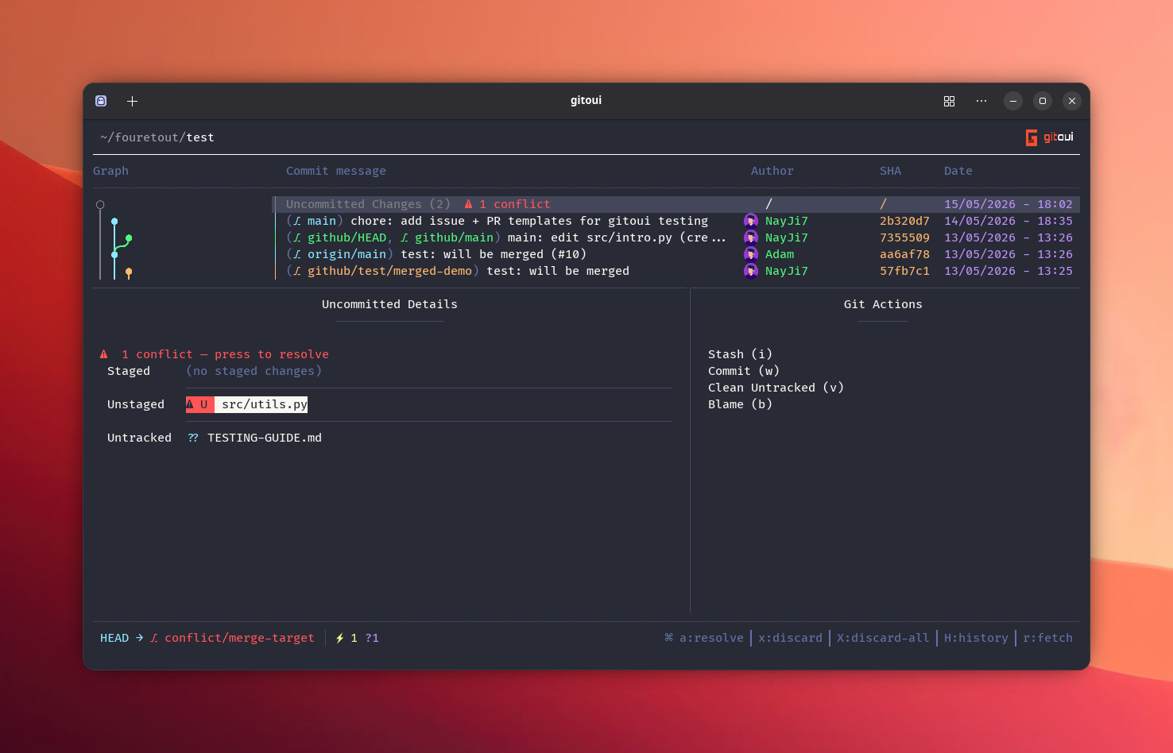Screen dimensions: 1173x753
Task: Click the github/HEAD ref label
Action: (x=346, y=237)
